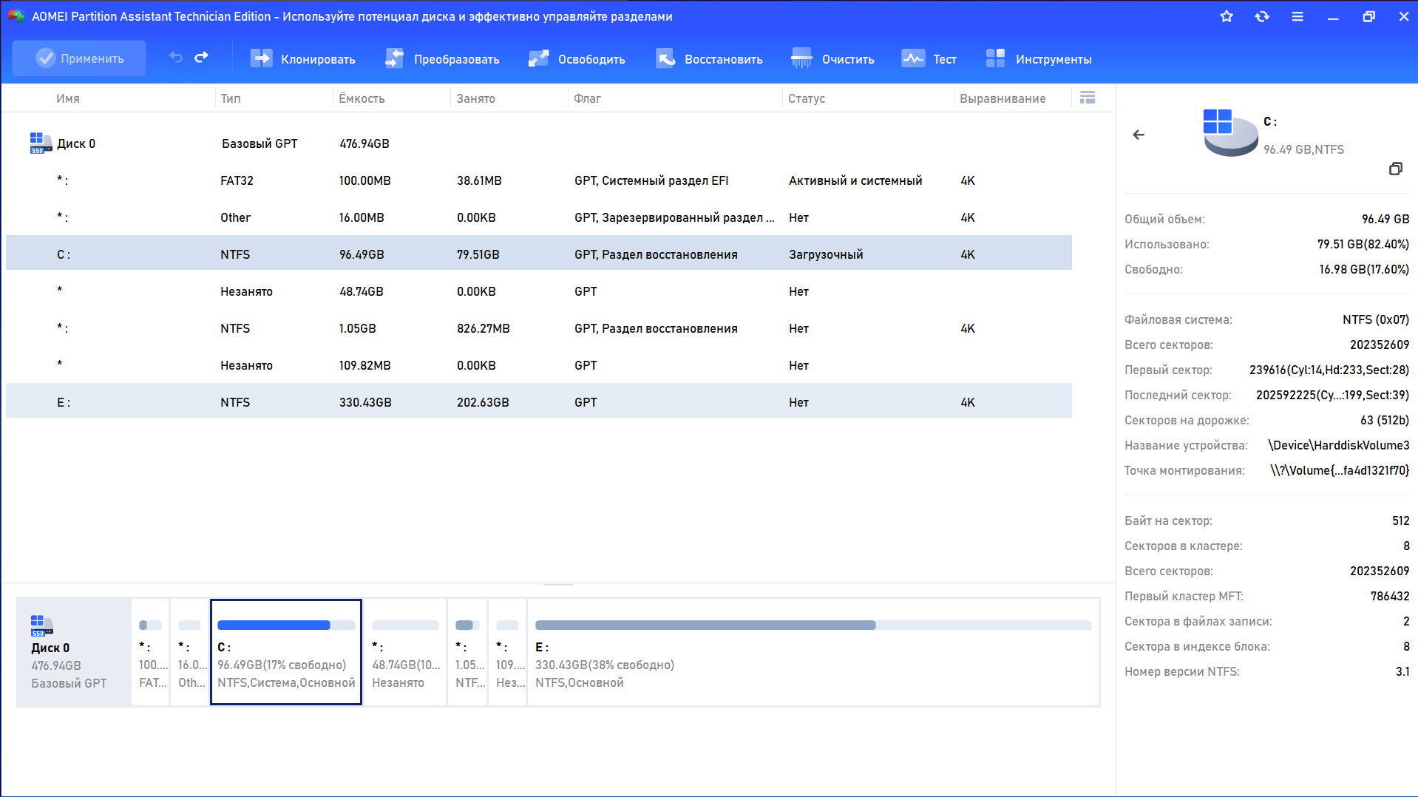Open the Освободить free up menu
Image resolution: width=1418 pixels, height=797 pixels.
(x=577, y=58)
